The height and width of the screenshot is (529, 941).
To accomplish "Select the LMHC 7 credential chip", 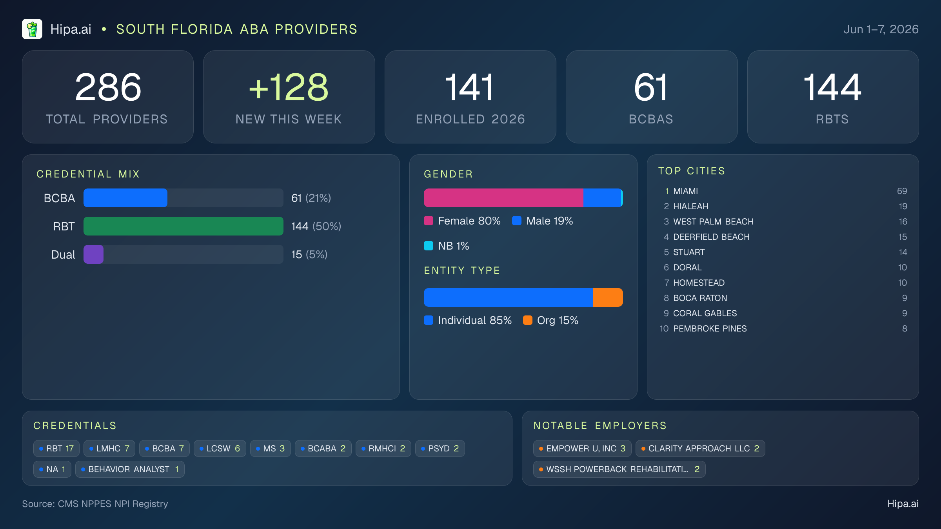I will coord(109,448).
